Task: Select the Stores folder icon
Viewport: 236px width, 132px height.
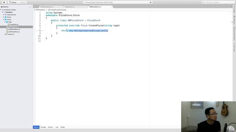Action: click(x=6, y=19)
